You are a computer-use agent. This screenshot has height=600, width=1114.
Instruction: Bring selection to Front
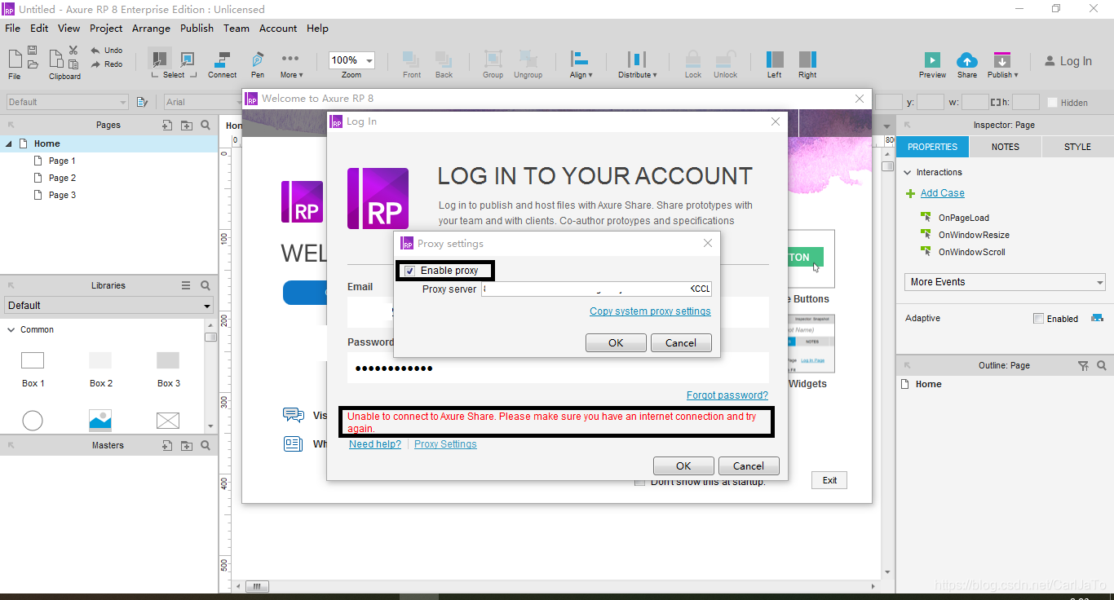pyautogui.click(x=412, y=65)
